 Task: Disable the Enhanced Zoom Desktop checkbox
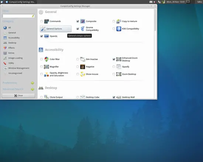click(x=114, y=59)
